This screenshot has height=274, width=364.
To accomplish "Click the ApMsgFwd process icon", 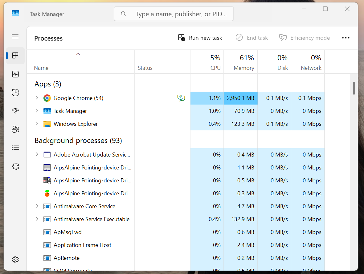I will [47, 232].
